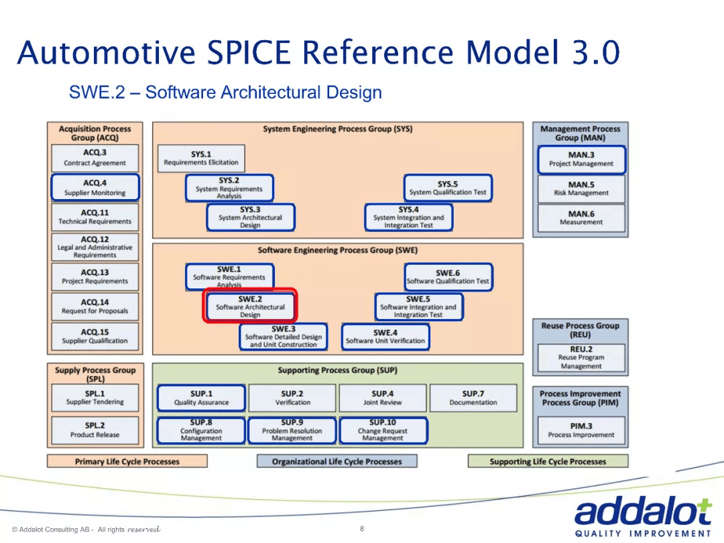Click Supporting Process Group (SUP) heading
The height and width of the screenshot is (543, 724).
(x=338, y=370)
